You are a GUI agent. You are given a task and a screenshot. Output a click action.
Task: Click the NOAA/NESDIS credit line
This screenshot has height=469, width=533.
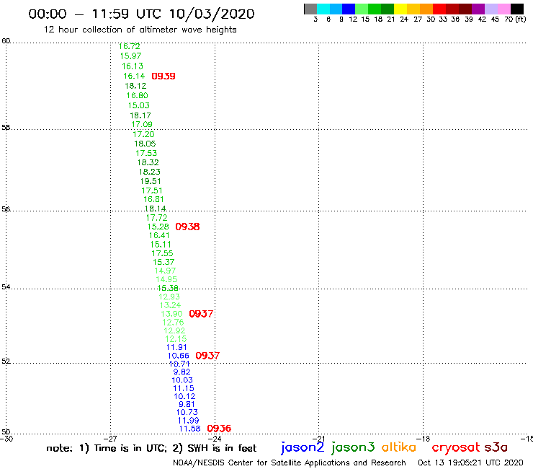290,463
